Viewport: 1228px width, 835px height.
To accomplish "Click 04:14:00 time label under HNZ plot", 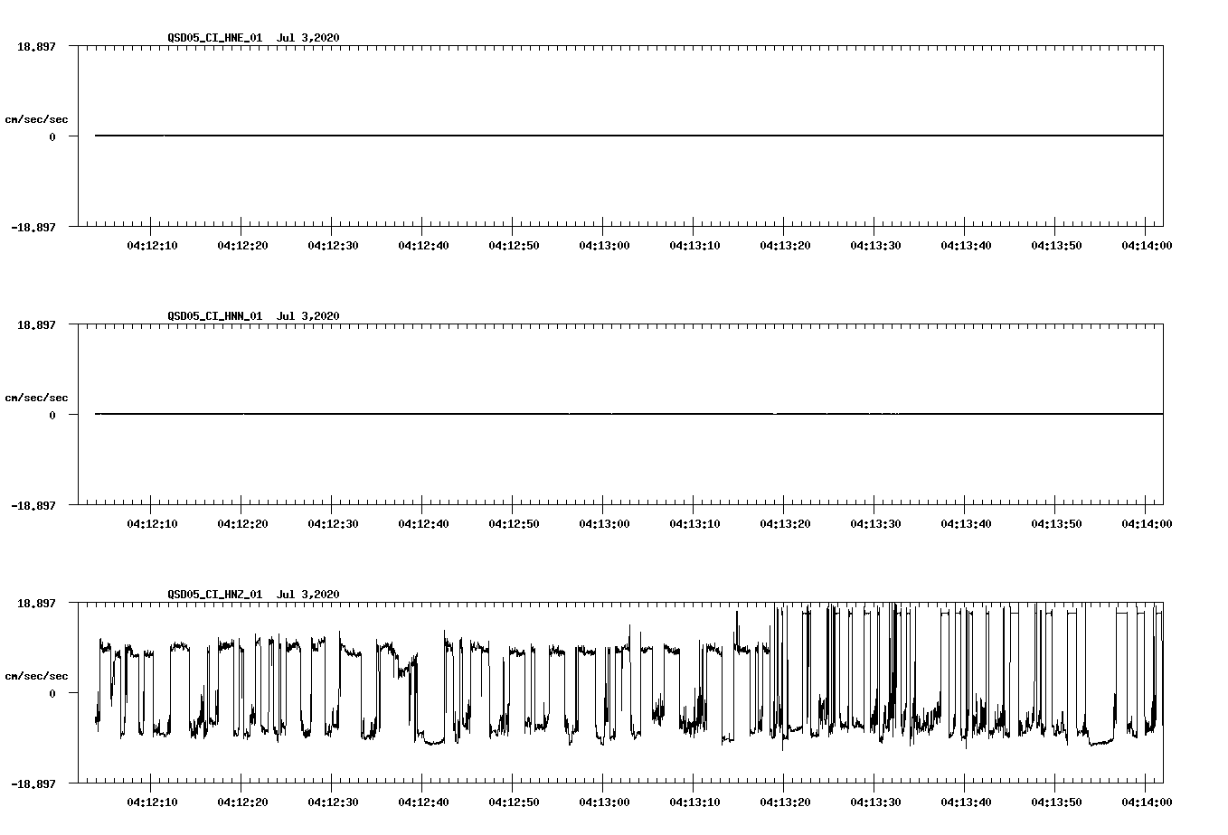I will (x=1147, y=802).
